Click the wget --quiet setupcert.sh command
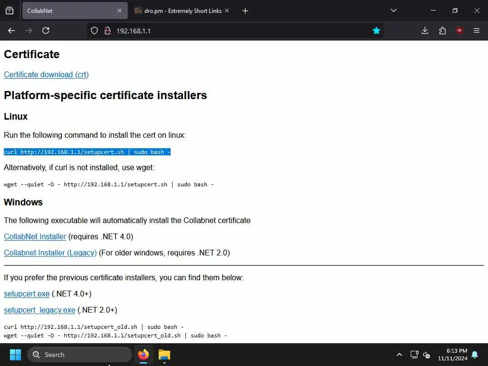 coord(109,184)
